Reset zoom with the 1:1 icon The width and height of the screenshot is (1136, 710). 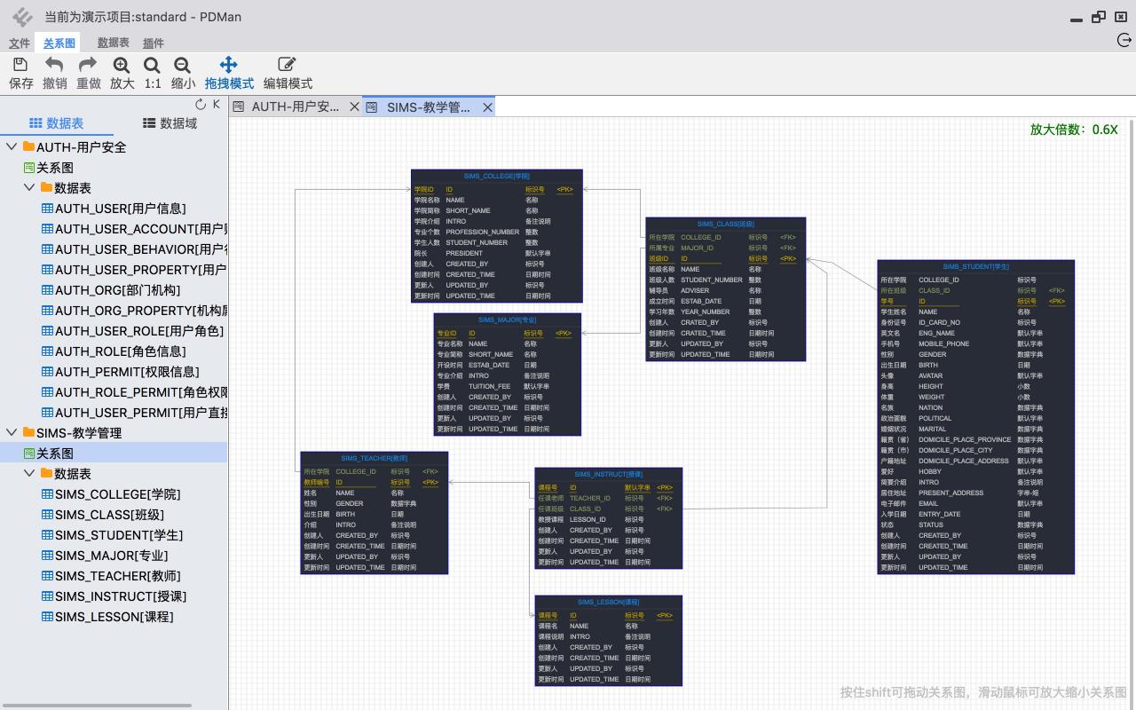(x=153, y=72)
